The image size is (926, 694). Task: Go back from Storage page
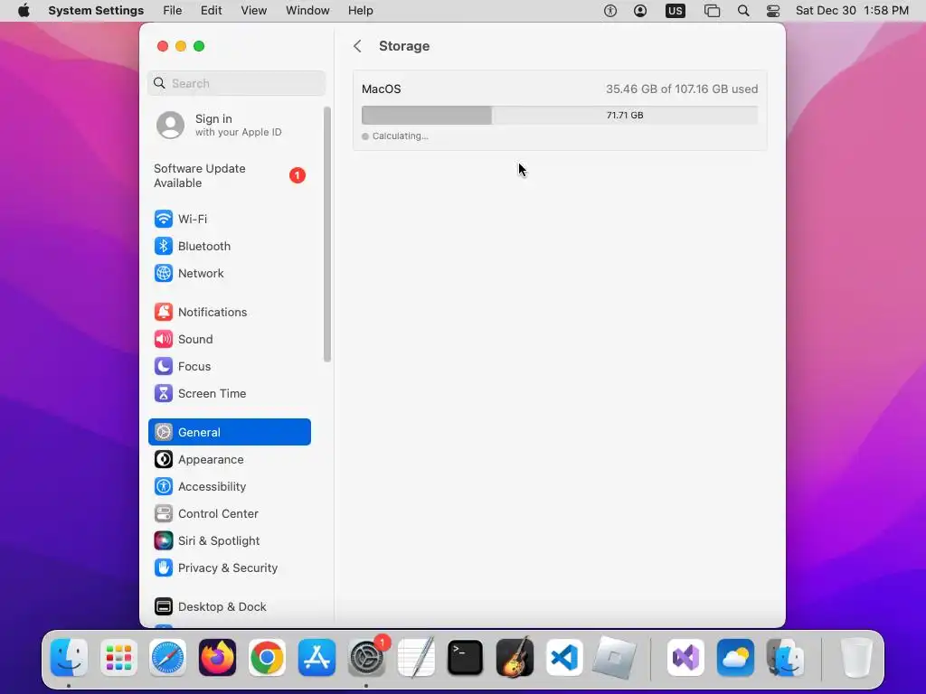357,46
